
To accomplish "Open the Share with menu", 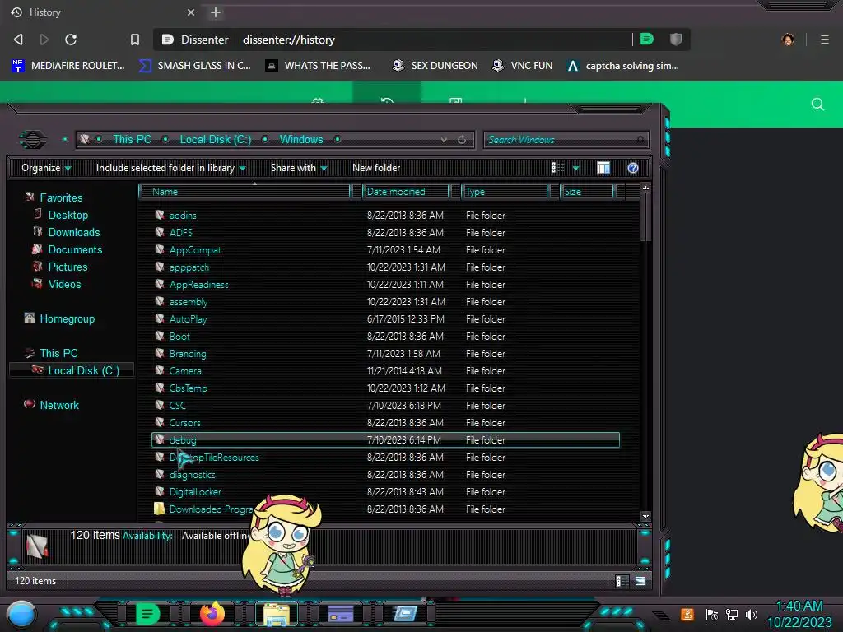I will [299, 168].
